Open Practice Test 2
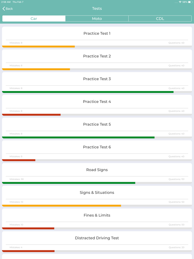 97,60
